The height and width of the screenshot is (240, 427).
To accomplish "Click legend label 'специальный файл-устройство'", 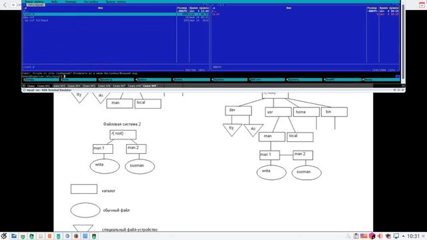I will (129, 229).
